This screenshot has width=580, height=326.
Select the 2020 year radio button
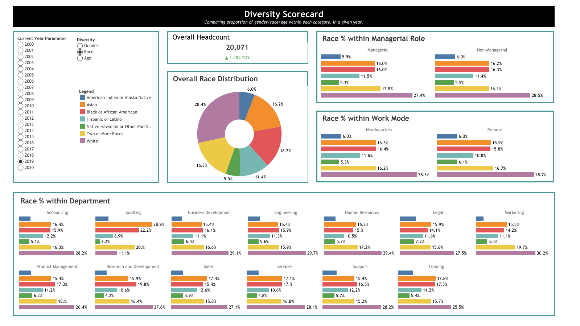(21, 168)
